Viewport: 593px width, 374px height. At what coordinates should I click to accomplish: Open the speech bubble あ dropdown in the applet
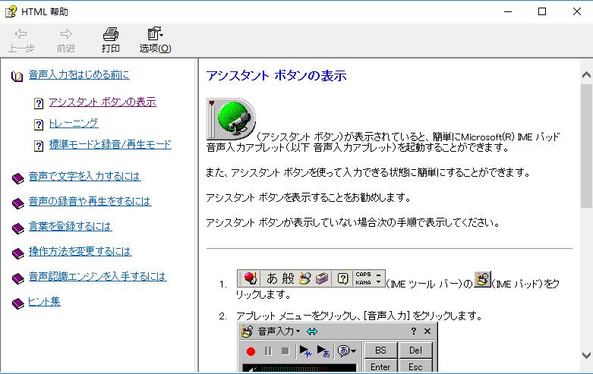(346, 351)
